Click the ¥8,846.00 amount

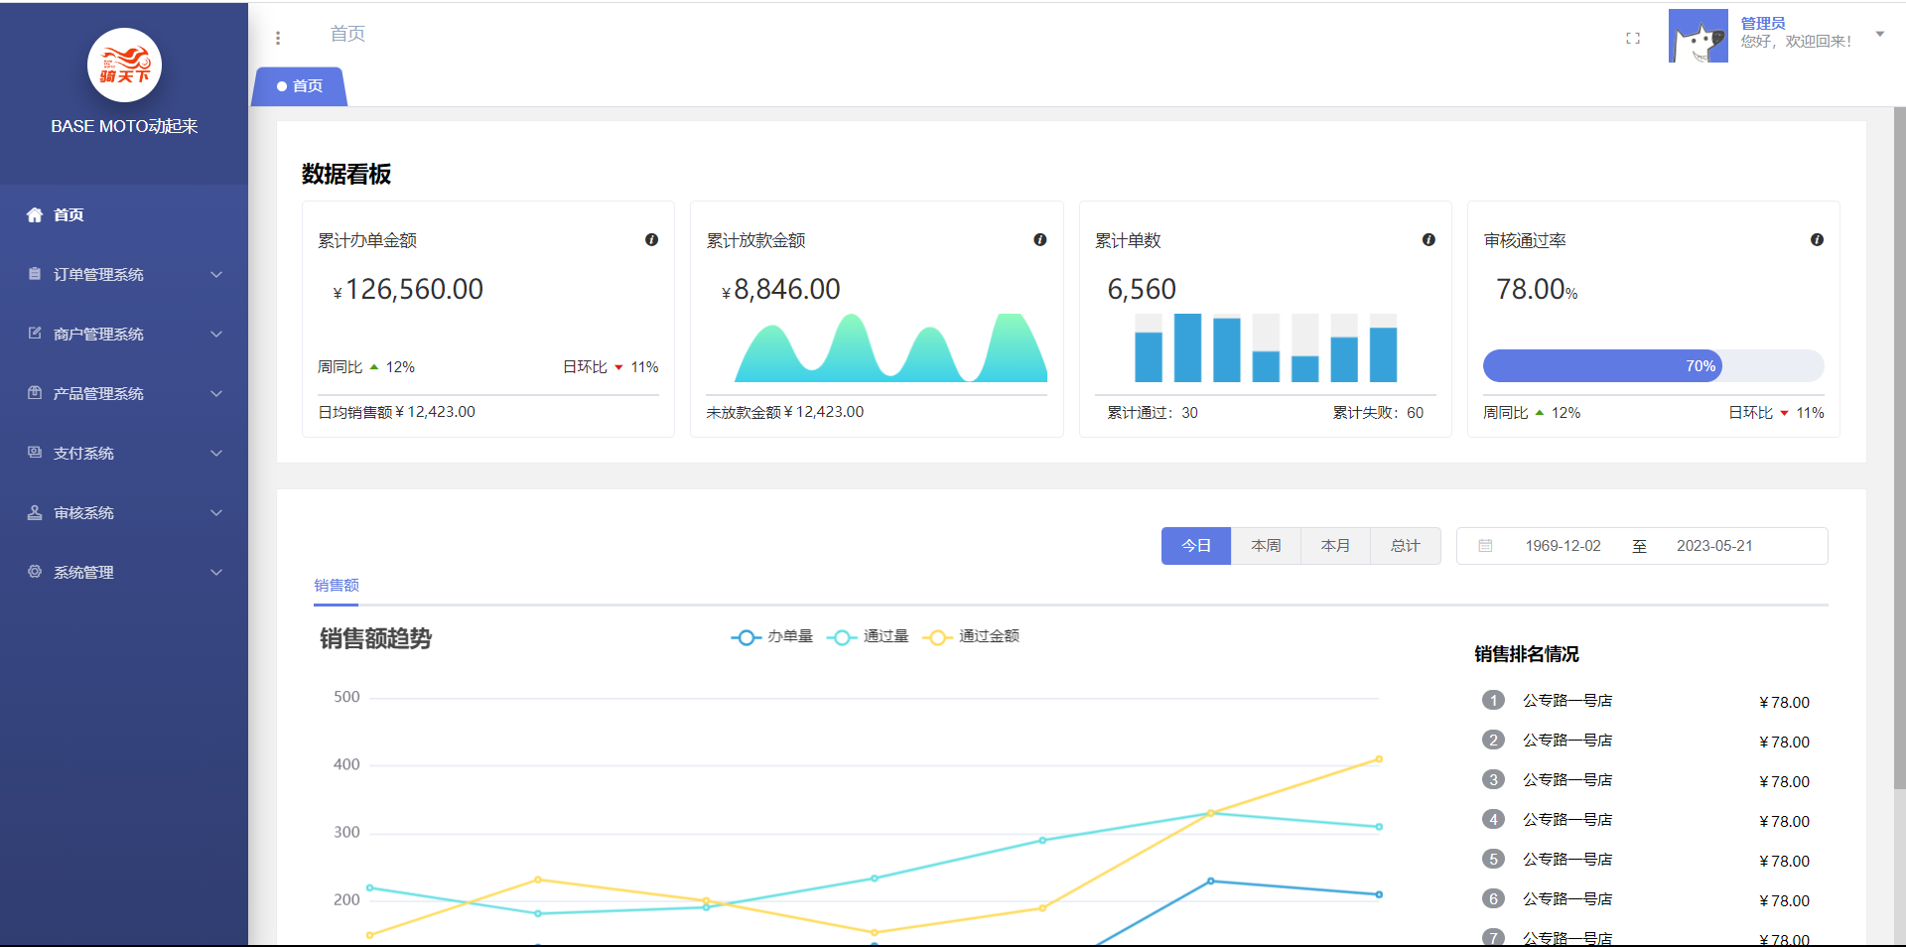click(781, 289)
